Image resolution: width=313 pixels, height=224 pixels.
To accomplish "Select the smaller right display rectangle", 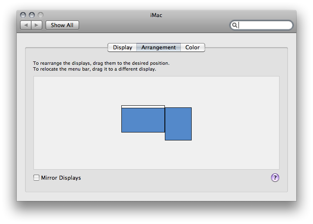I will [x=178, y=124].
